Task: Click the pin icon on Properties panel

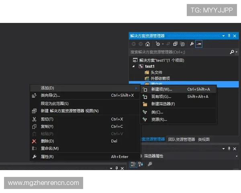Action: click(x=229, y=148)
